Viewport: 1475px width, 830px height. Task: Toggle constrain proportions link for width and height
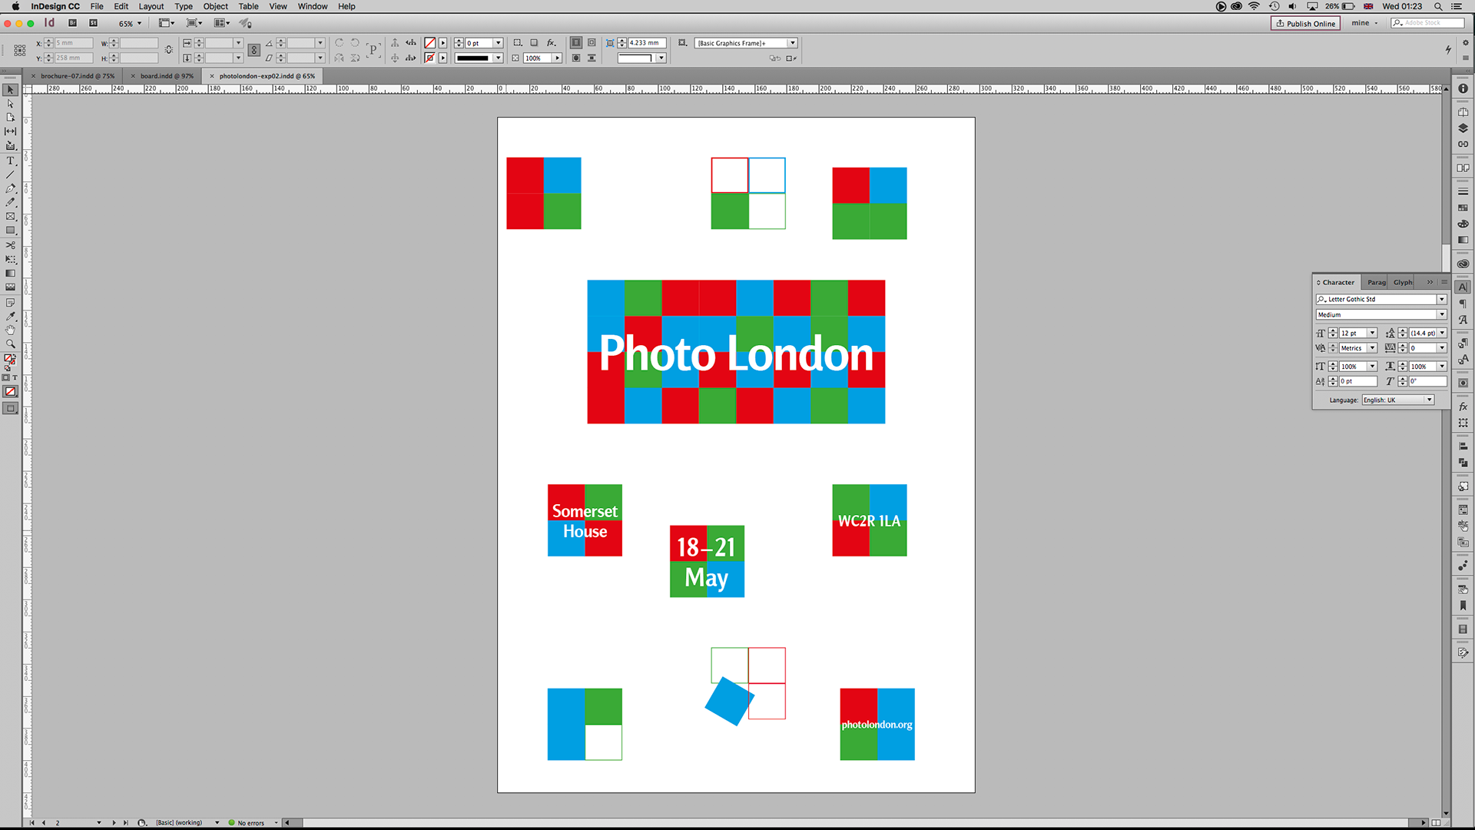click(169, 50)
